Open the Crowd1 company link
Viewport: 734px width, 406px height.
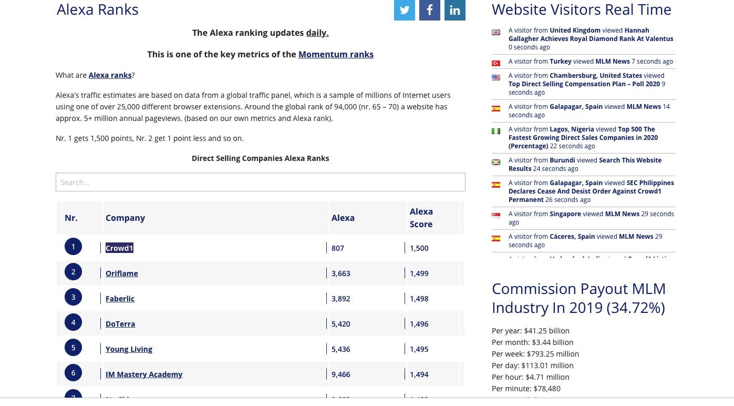[119, 248]
